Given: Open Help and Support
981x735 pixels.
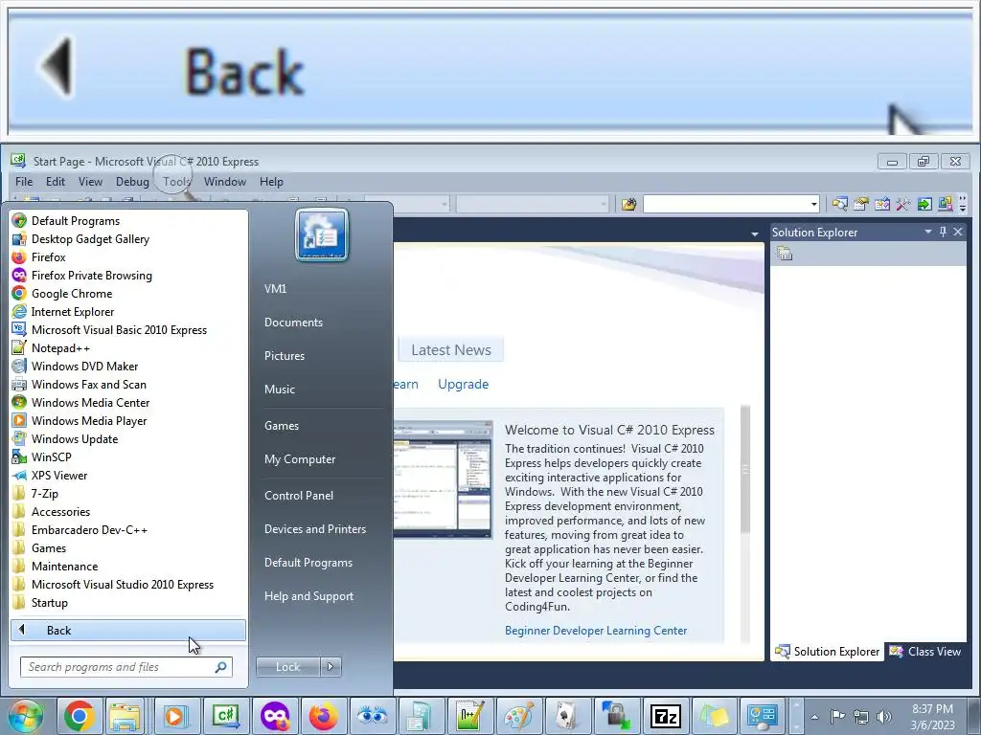Looking at the screenshot, I should click(x=308, y=595).
